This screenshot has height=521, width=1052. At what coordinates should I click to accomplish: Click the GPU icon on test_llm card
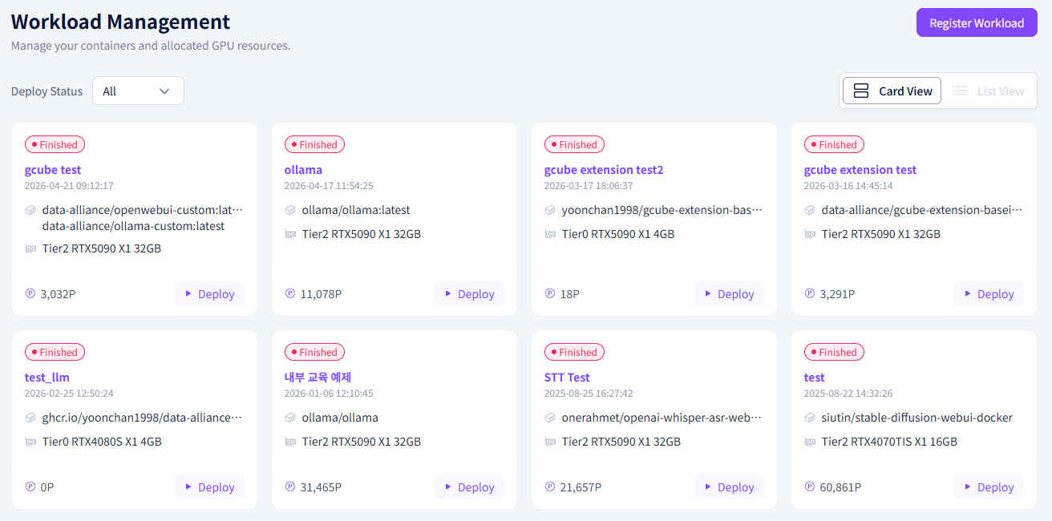30,442
